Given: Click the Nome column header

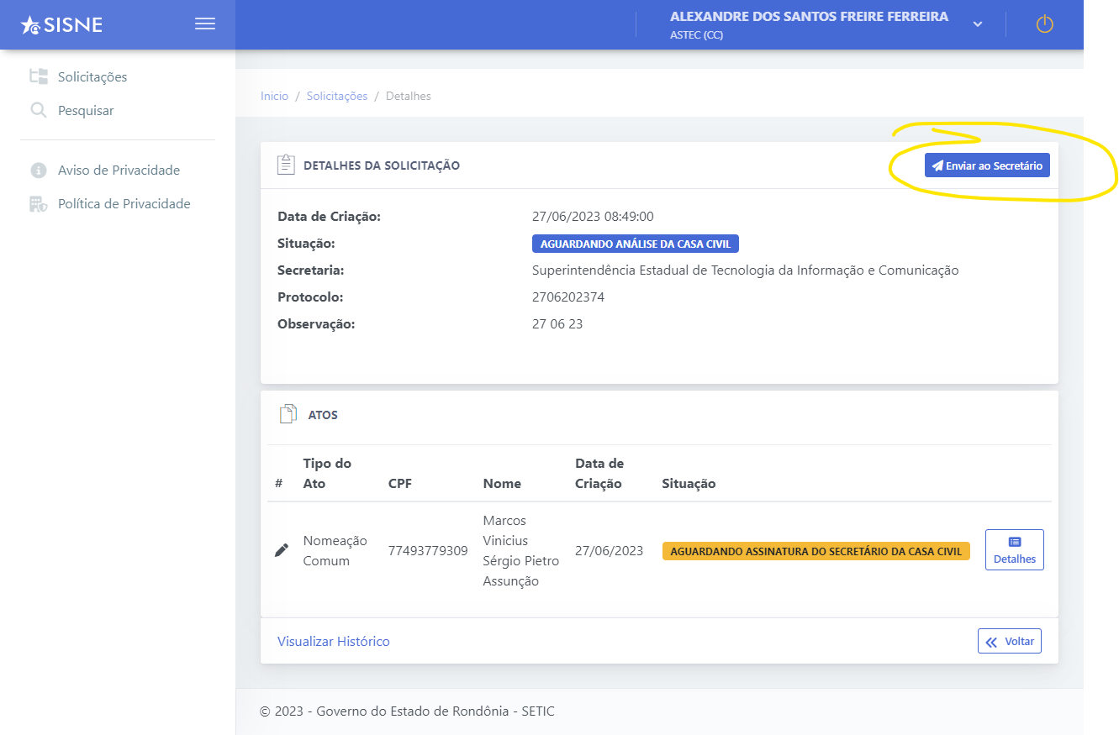Looking at the screenshot, I should (x=502, y=483).
